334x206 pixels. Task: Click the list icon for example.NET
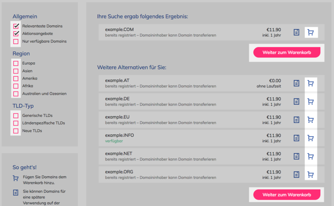tap(296, 156)
